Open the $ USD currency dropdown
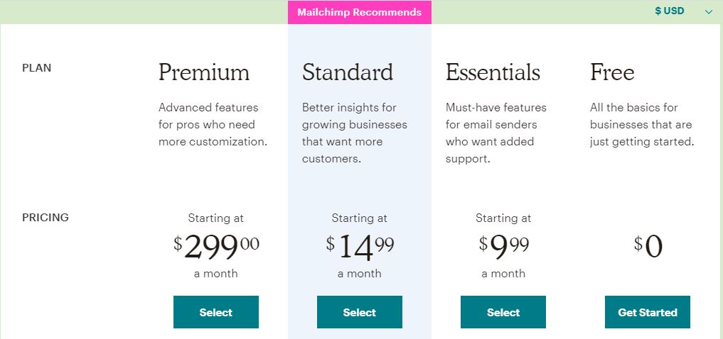This screenshot has width=723, height=339. click(x=683, y=11)
